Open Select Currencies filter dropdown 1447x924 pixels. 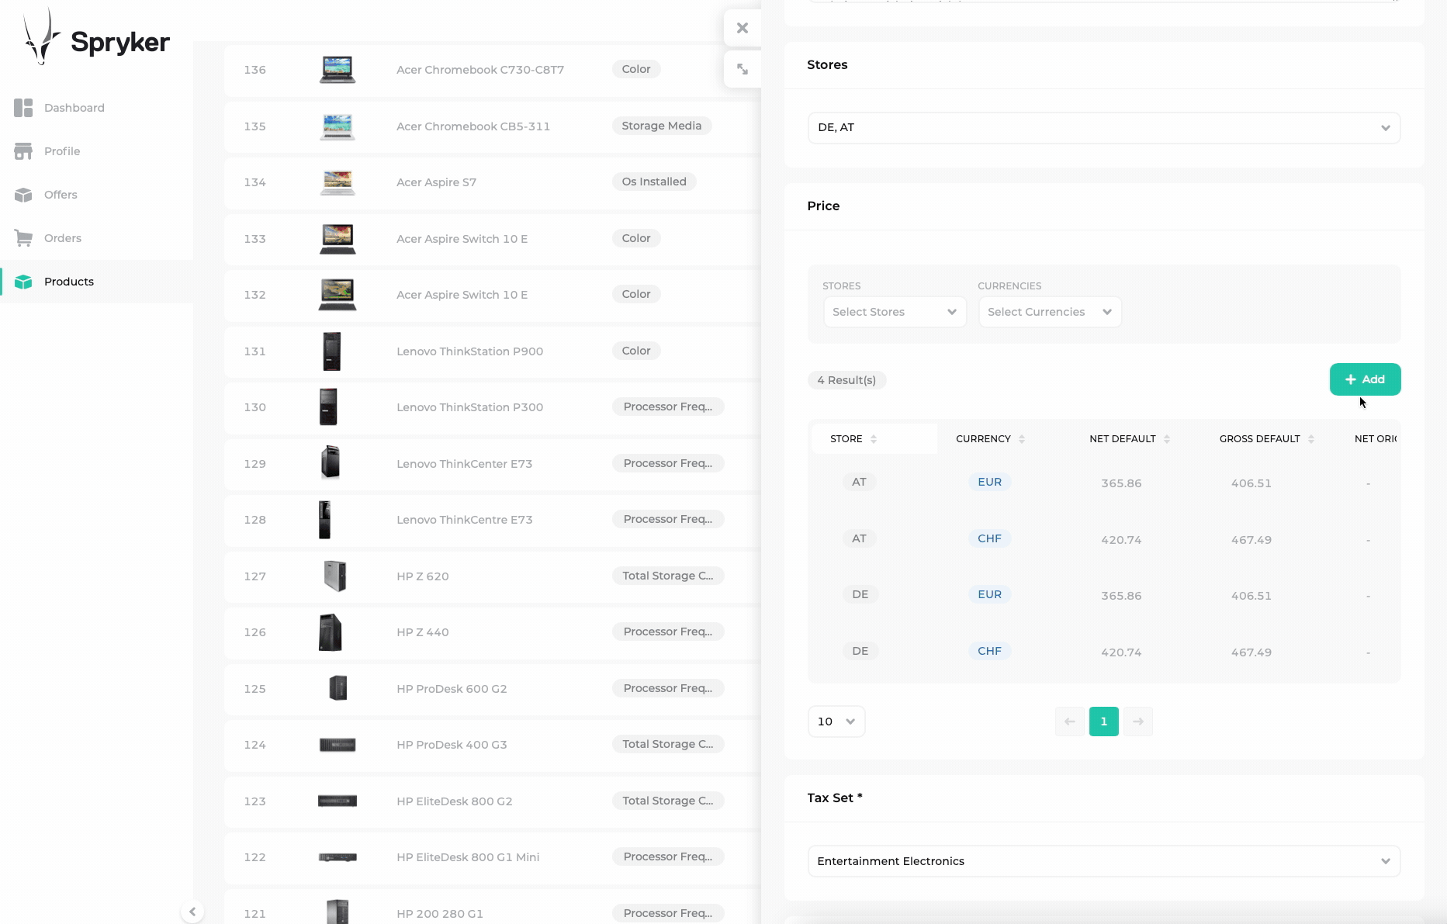[1050, 312]
